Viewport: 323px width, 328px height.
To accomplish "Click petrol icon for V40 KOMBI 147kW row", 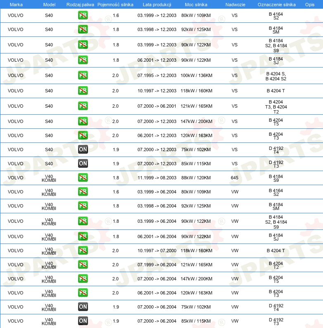I will tap(83, 279).
